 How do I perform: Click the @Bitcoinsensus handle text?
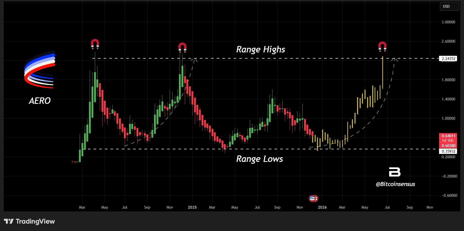pyautogui.click(x=395, y=184)
